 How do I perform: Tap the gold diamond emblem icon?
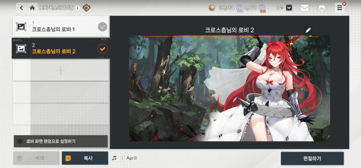pos(86,8)
